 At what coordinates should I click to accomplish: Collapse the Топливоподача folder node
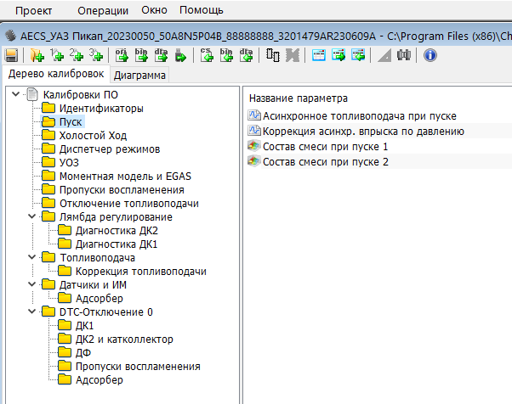(x=32, y=258)
